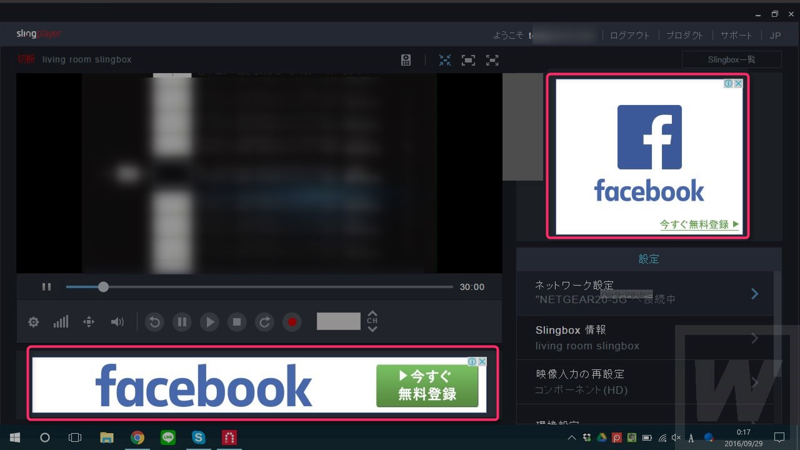The height and width of the screenshot is (450, 800).
Task: Expand the 映像入力の再設定 row
Action: (x=645, y=382)
